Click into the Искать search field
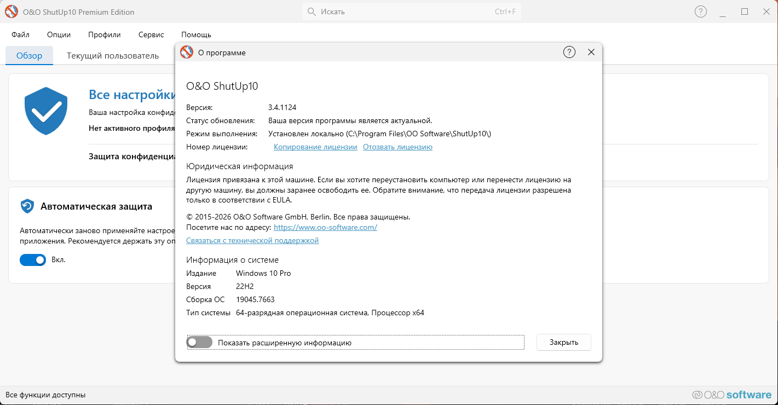Screen dimensions: 778x405 [x=412, y=11]
